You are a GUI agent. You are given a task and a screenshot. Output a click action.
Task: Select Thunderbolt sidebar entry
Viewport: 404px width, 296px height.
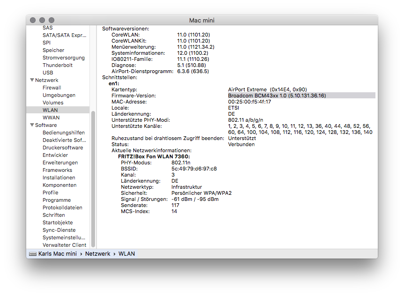(x=58, y=65)
